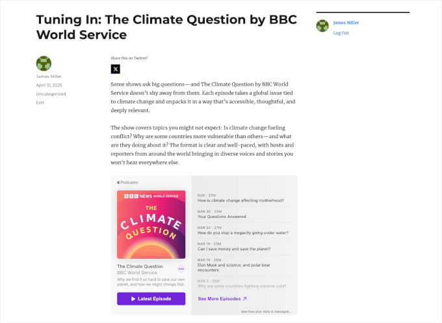This screenshot has height=323, width=442.
Task: Click the April 10, 2025 post date
Action: pos(49,85)
